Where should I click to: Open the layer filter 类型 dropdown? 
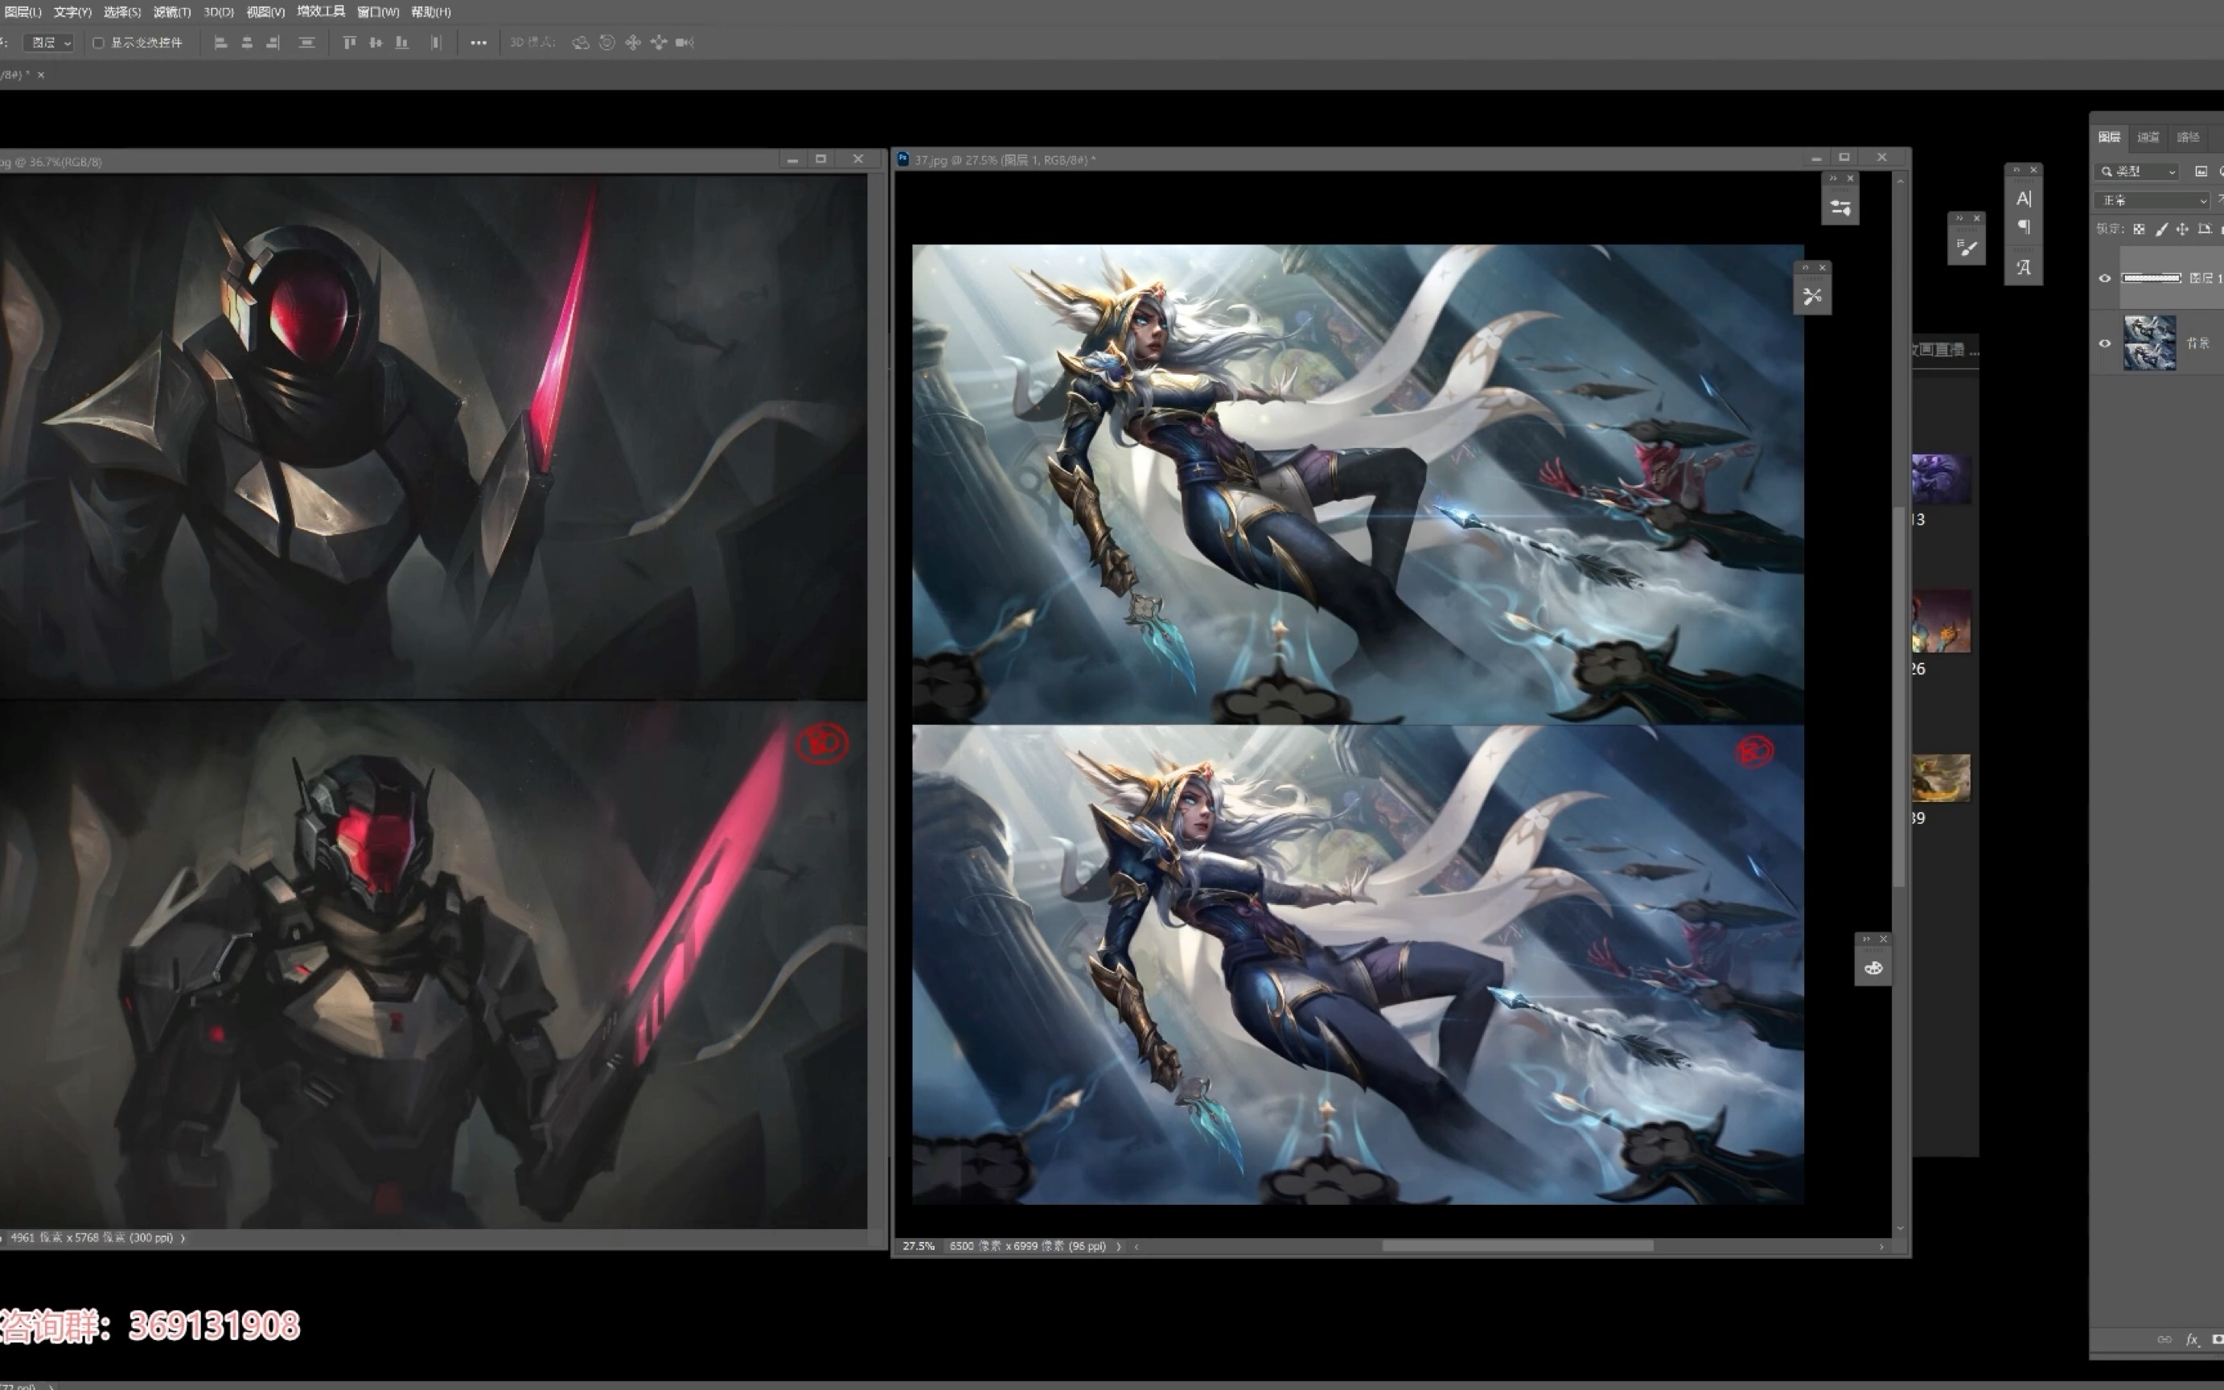pyautogui.click(x=2138, y=171)
